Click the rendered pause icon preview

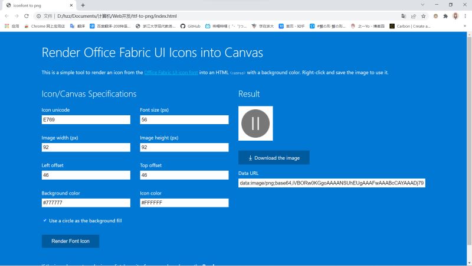coord(255,124)
